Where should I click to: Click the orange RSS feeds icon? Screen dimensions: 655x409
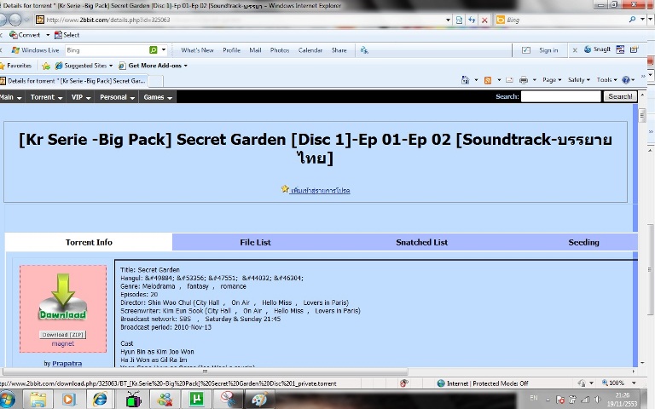[488, 80]
